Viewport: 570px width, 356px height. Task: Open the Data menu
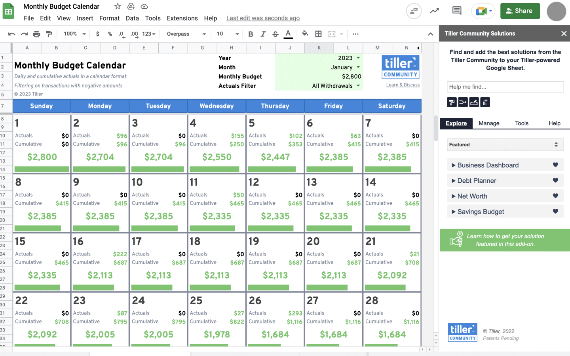click(x=132, y=18)
